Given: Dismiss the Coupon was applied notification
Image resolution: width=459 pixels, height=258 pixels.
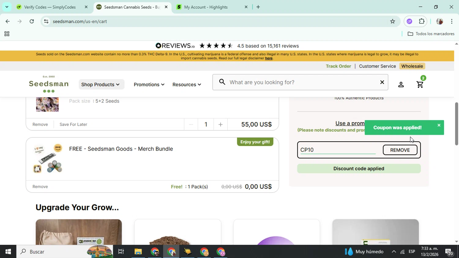Looking at the screenshot, I should coord(439,125).
